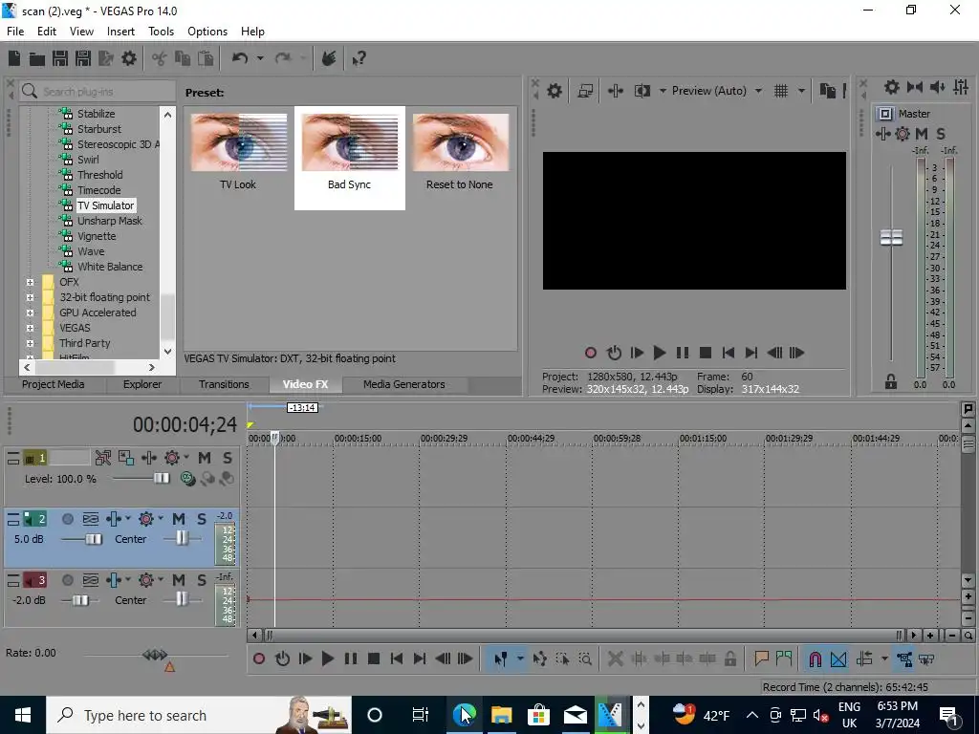The image size is (979, 734).
Task: Expand the 32-bit floating point folder
Action: click(30, 298)
